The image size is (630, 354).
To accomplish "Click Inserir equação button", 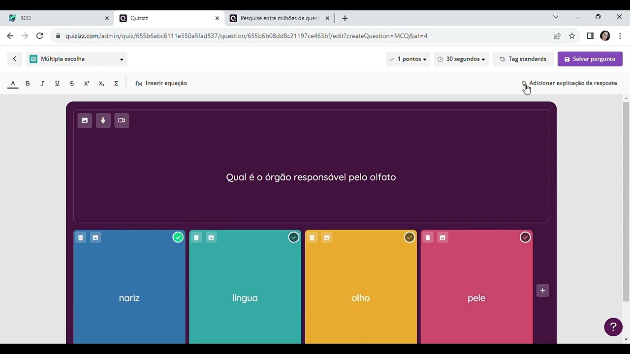I will [161, 83].
